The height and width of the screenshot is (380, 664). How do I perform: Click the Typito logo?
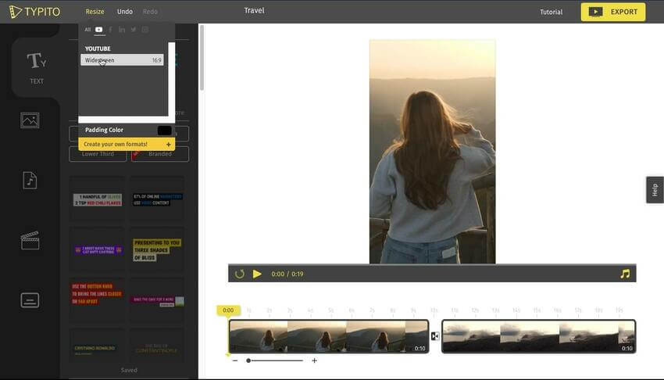pyautogui.click(x=34, y=12)
